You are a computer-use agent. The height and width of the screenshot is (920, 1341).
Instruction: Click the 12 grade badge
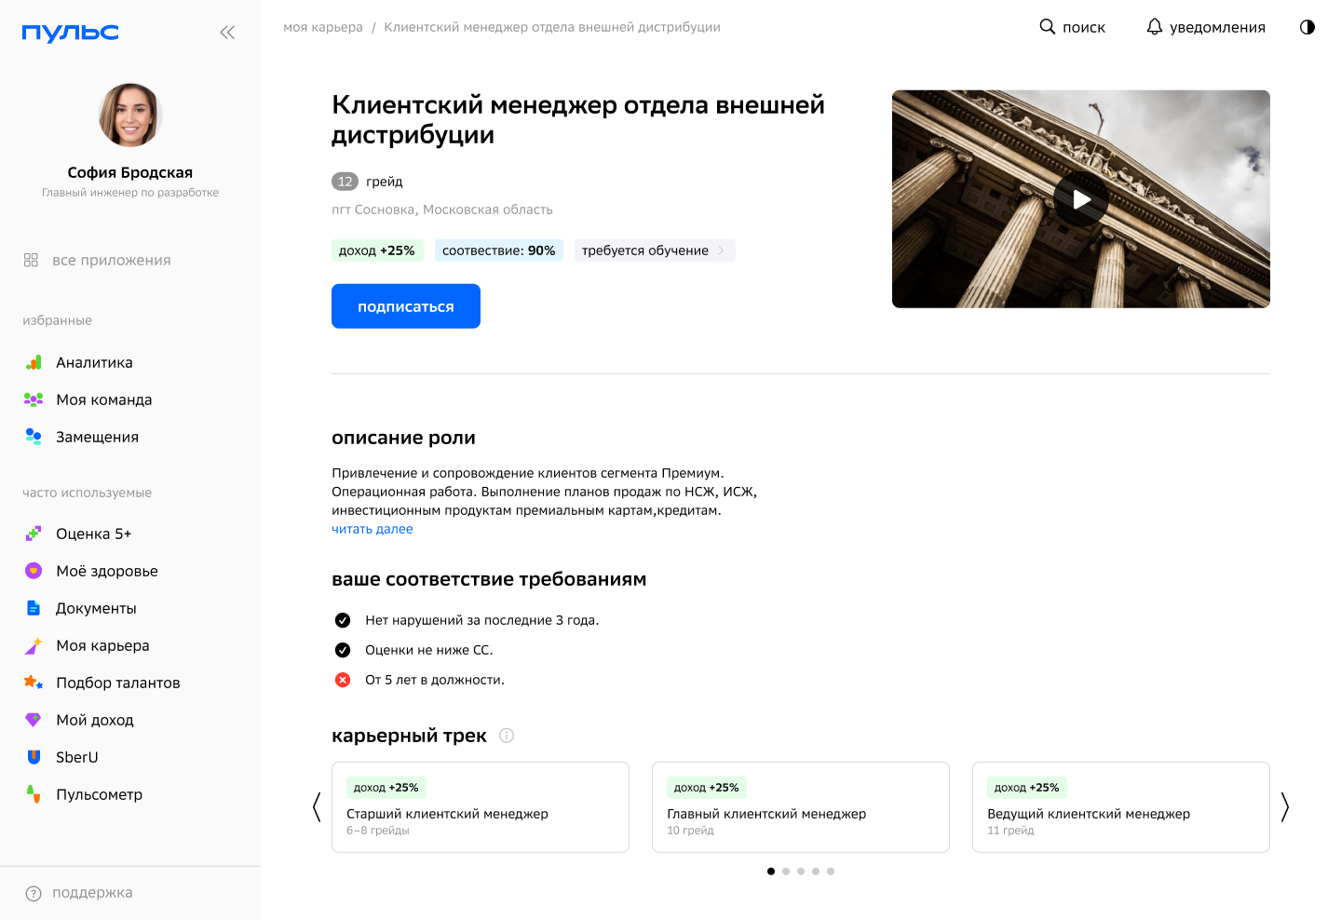click(345, 182)
